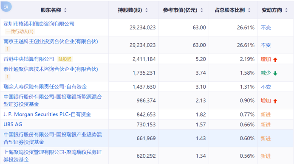Select share count 620,292
This screenshot has width=294, height=164.
click(146, 156)
